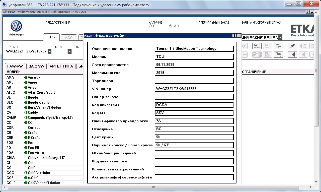Select the E-Crafter model row
This screenshot has width=321, height=192.
pyautogui.click(x=44, y=138)
